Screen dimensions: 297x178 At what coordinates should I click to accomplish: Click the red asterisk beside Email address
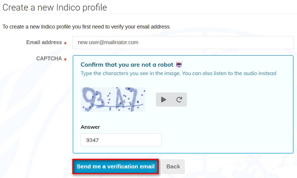click(x=65, y=43)
